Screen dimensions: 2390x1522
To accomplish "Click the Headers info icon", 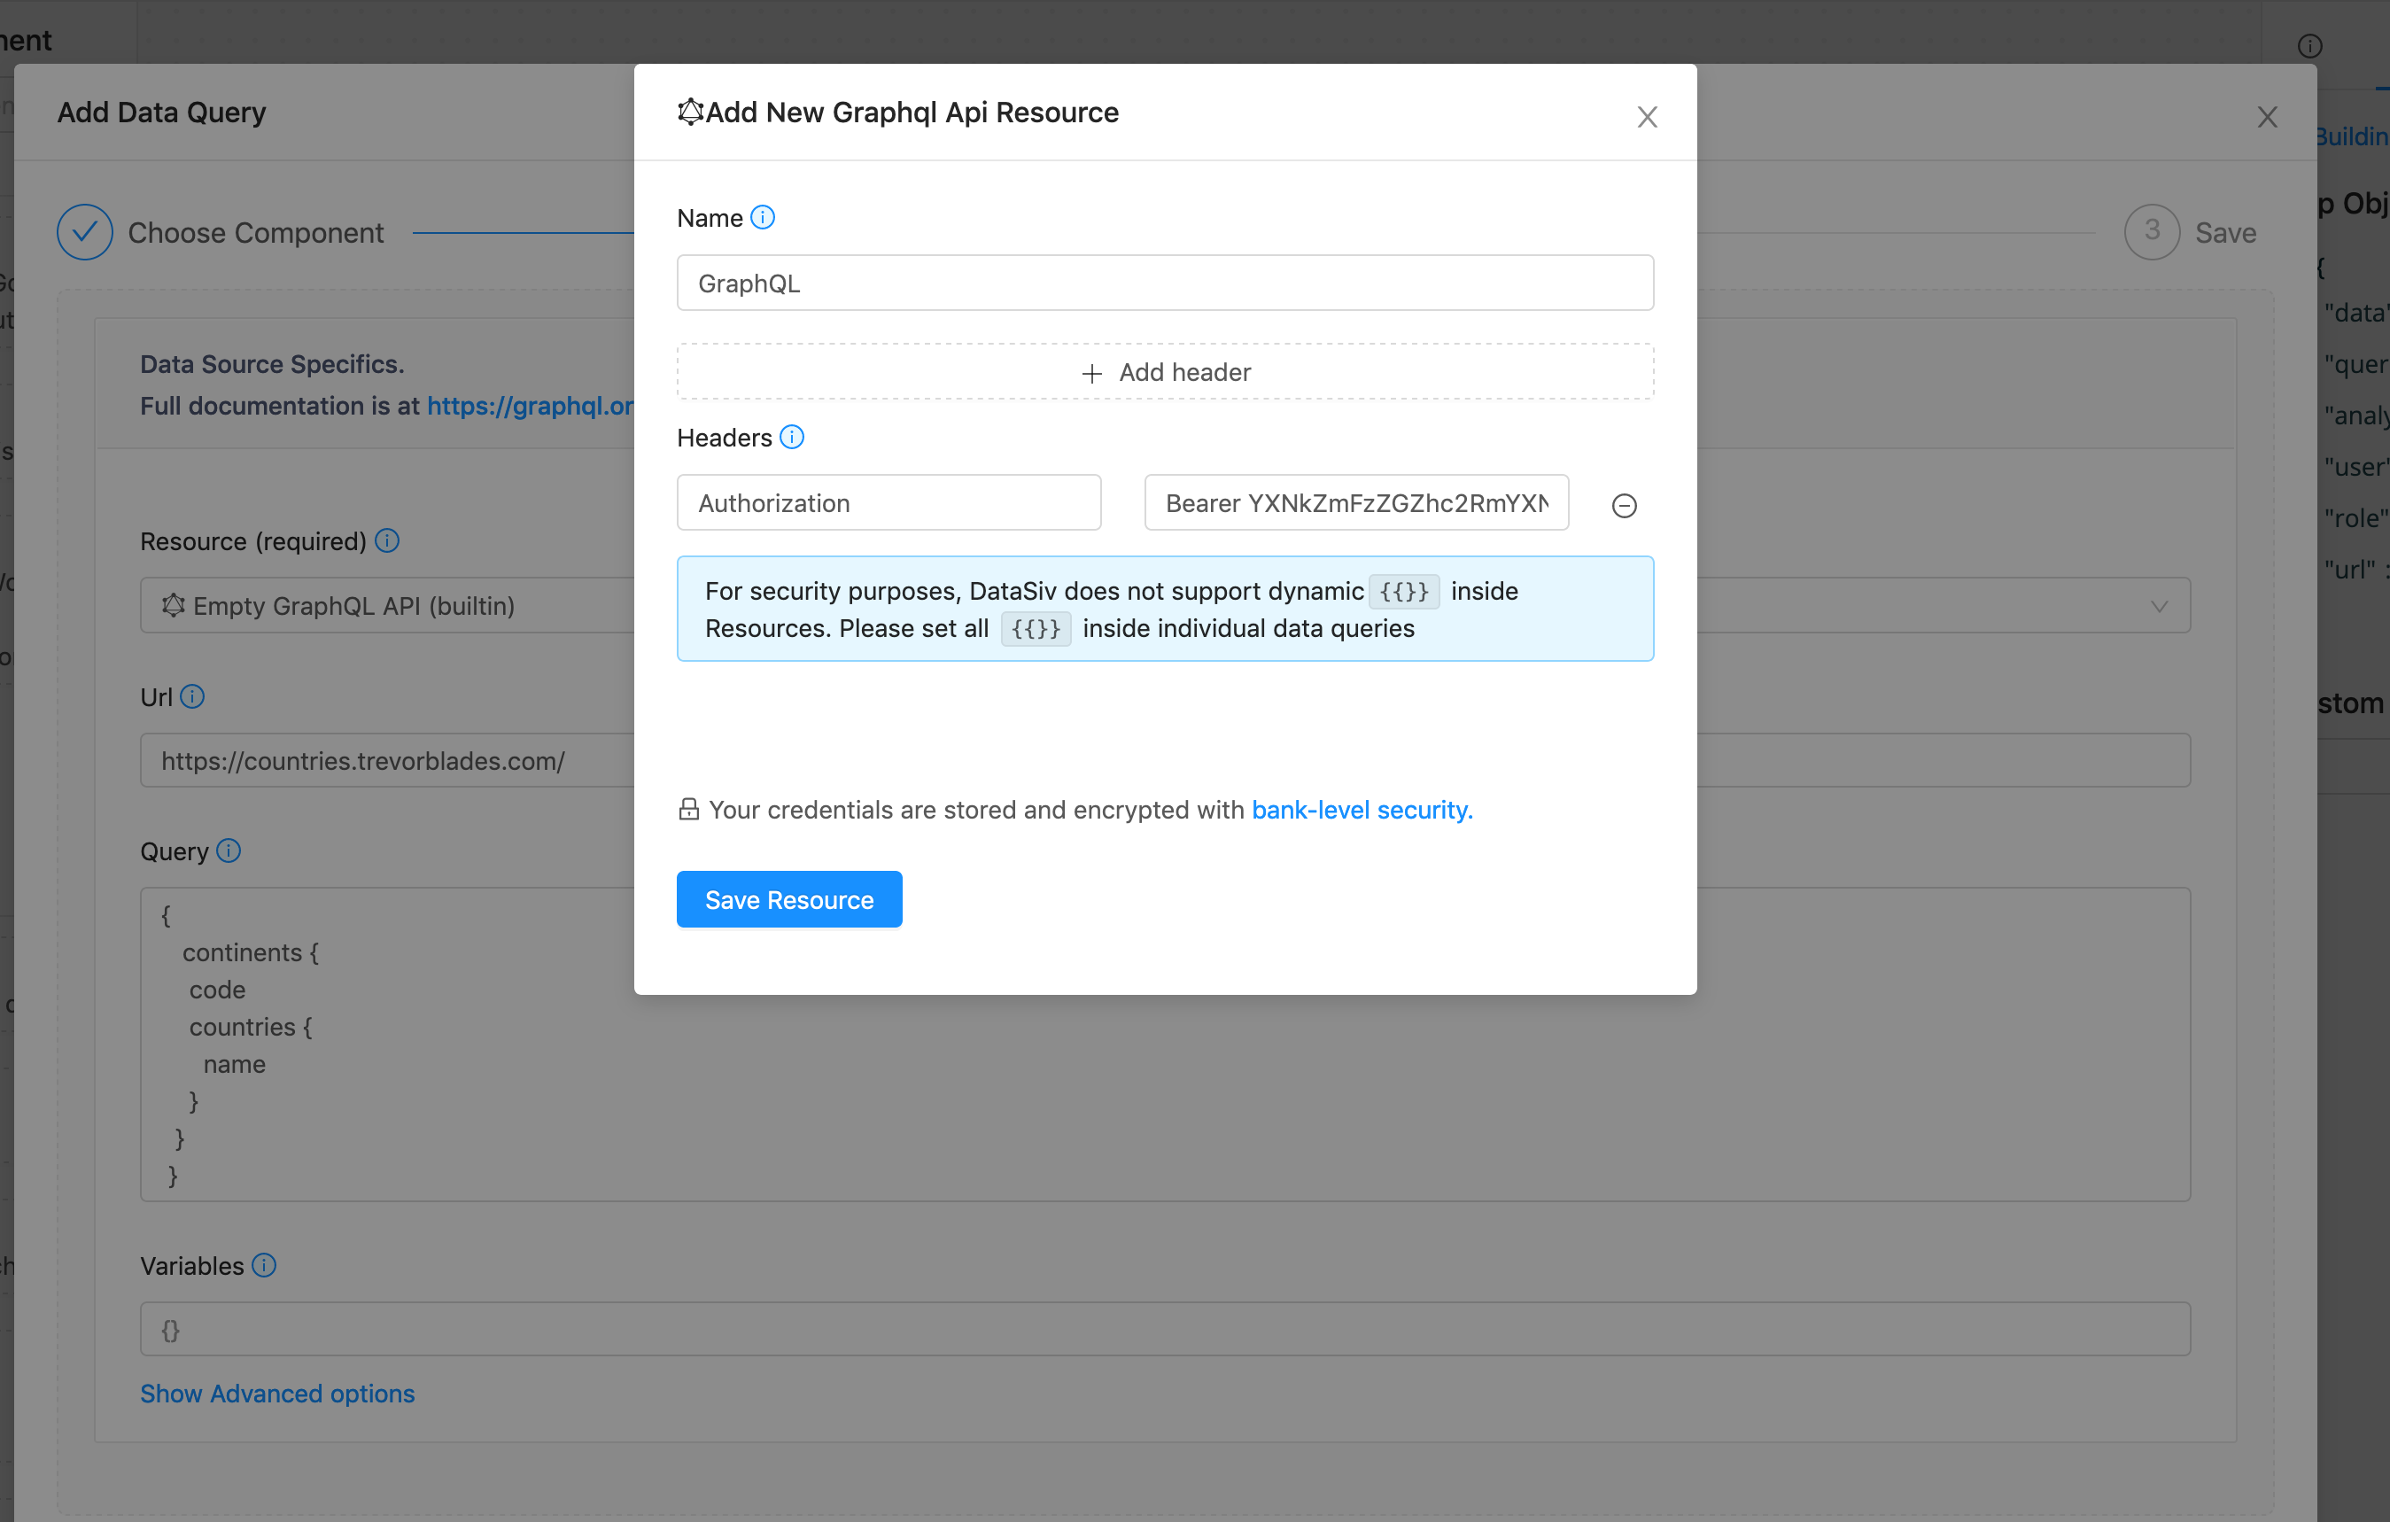I will click(x=791, y=437).
